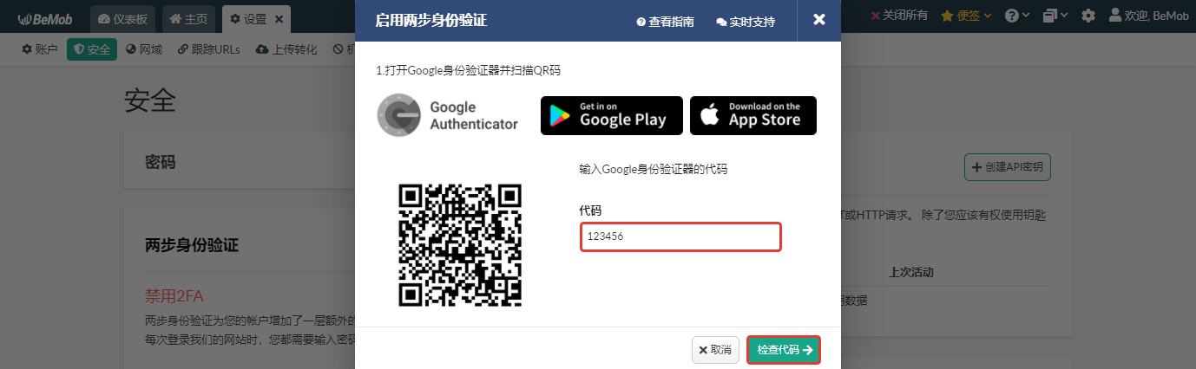Click the Get it on Google Play badge
The height and width of the screenshot is (369, 1196).
pyautogui.click(x=612, y=115)
